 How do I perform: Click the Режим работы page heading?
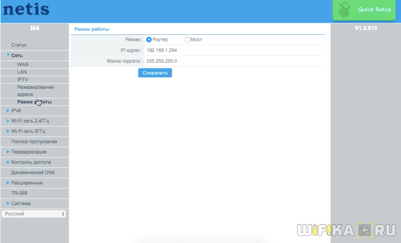[92, 29]
